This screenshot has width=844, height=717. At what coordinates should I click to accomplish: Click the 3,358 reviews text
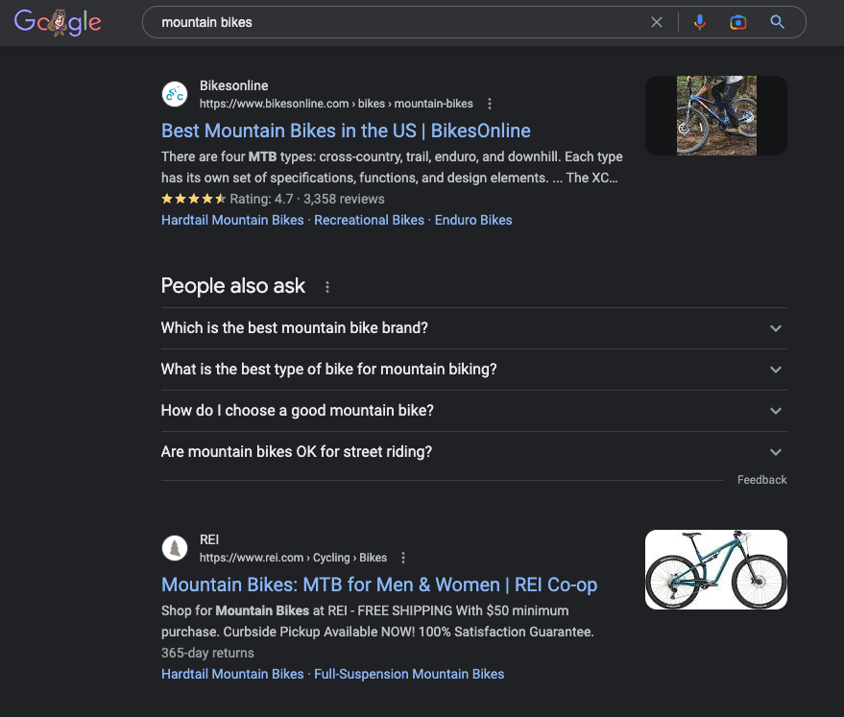tap(344, 199)
